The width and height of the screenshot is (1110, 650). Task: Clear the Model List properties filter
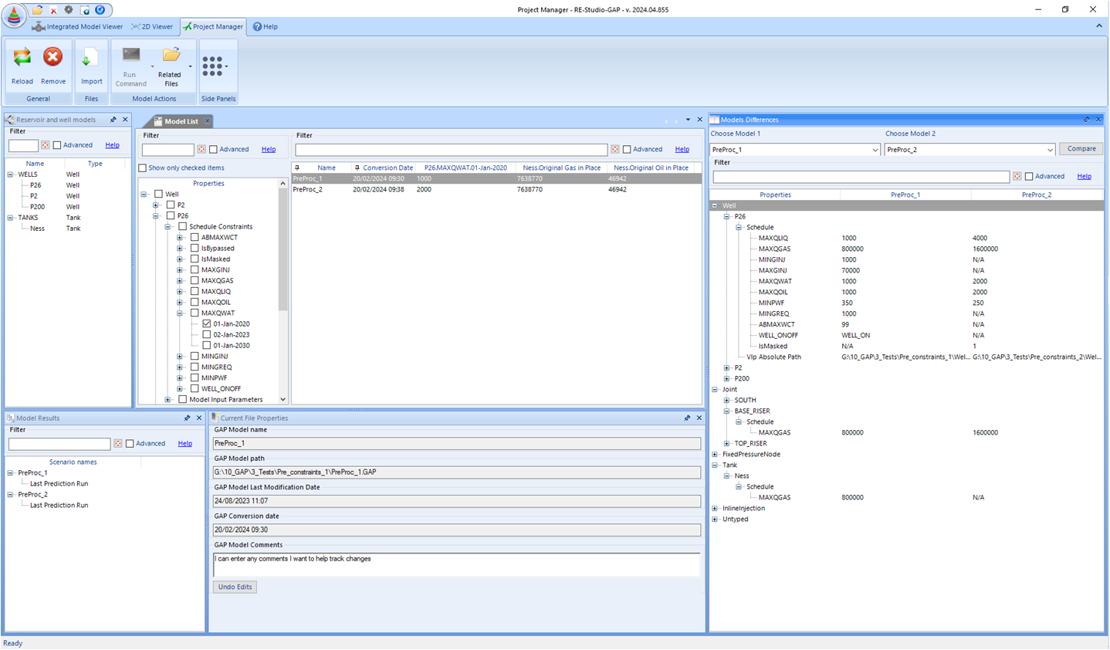click(x=201, y=150)
